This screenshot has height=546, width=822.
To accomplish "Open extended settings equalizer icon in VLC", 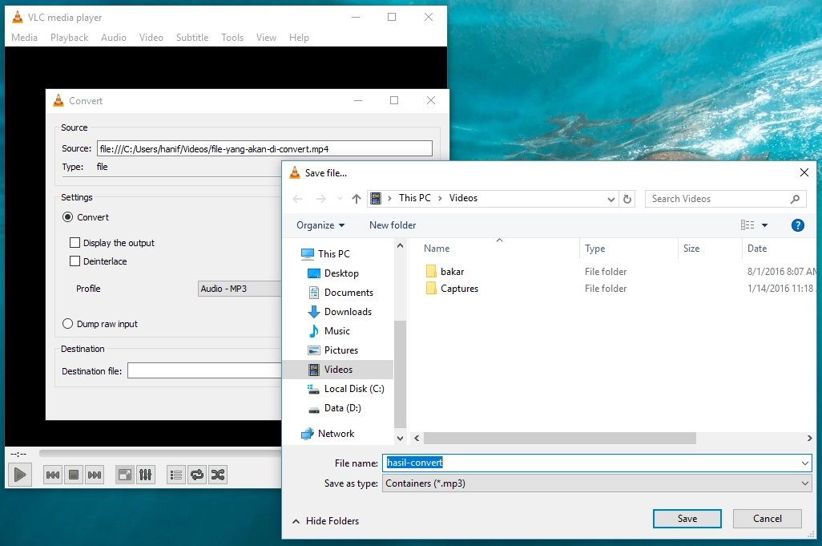I will [145, 475].
